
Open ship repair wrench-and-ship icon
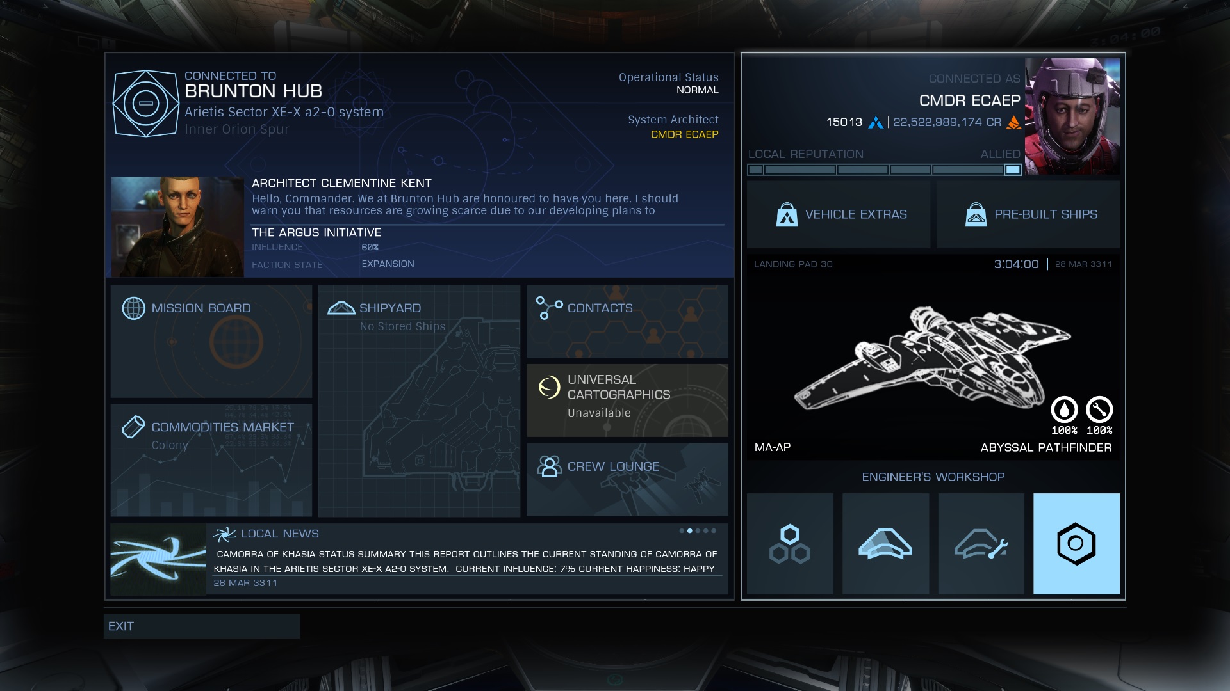[981, 544]
